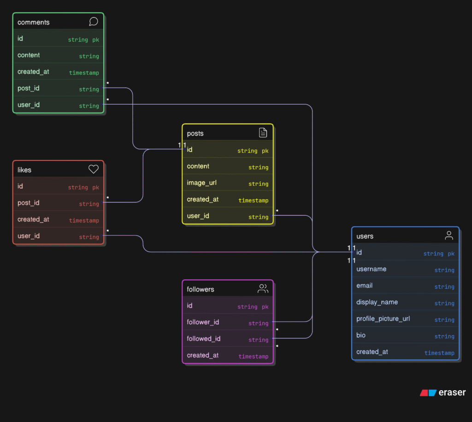Click the eraser brand name text
472x422 pixels.
(x=452, y=392)
